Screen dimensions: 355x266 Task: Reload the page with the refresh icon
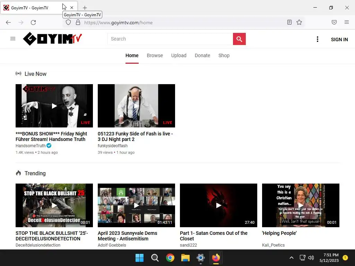(x=33, y=23)
